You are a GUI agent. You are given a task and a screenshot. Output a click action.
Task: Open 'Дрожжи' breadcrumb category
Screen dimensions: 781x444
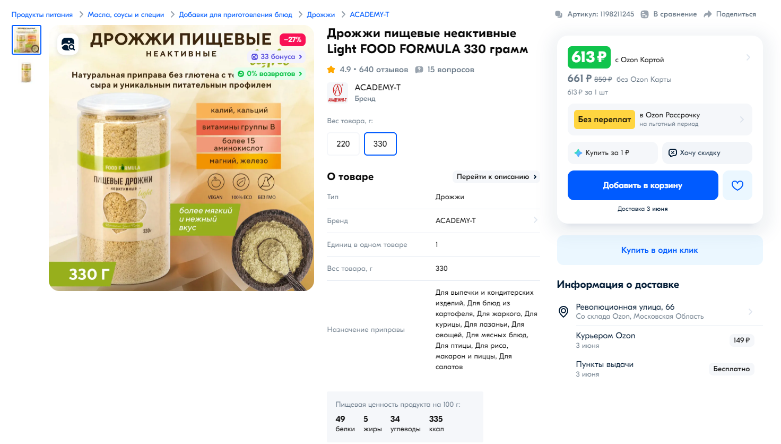click(x=321, y=14)
